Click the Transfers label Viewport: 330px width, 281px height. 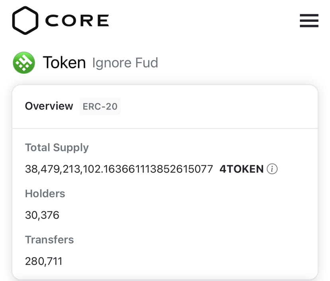tap(49, 239)
